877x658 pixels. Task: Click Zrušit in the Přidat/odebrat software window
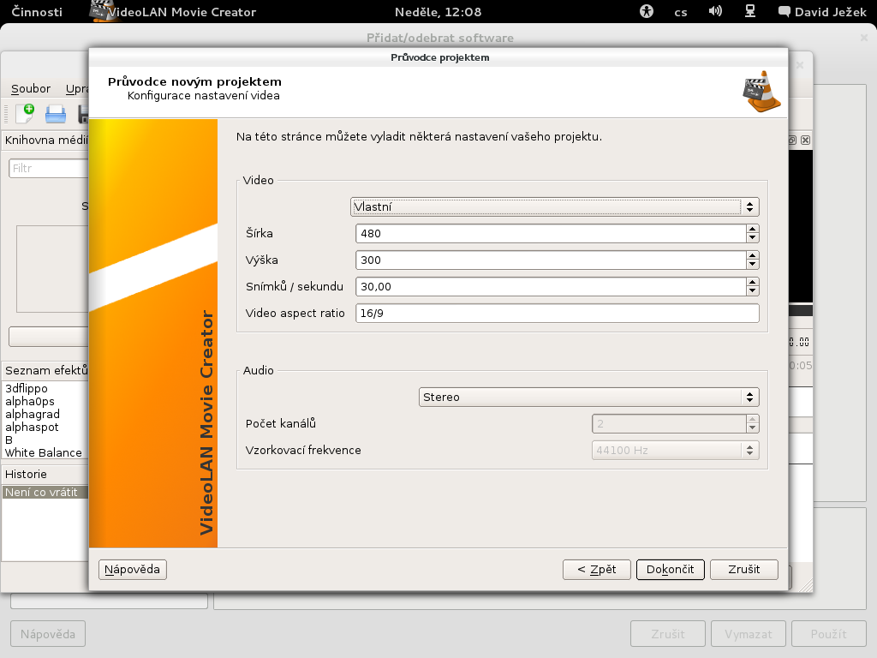(668, 634)
